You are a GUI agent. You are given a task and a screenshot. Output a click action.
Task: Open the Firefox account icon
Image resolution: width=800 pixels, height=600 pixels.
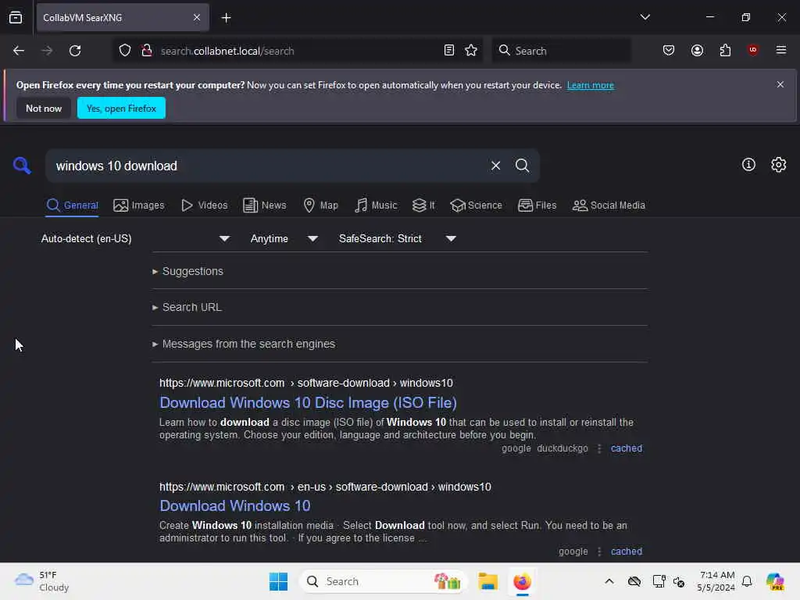(697, 51)
